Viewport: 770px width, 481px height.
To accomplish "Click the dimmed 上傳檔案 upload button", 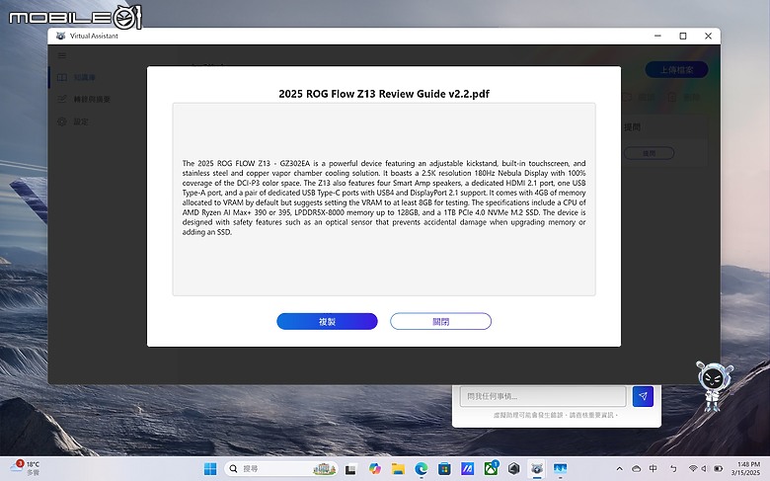I will [676, 70].
